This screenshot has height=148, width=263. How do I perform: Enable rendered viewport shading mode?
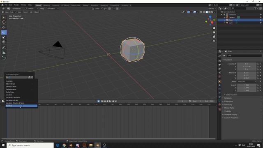point(212,12)
